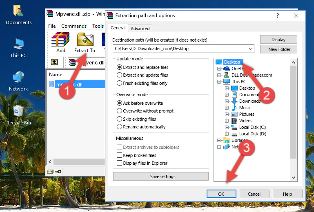Image resolution: width=314 pixels, height=212 pixels.
Task: Click the help question mark in dialog title
Action: pos(278,15)
